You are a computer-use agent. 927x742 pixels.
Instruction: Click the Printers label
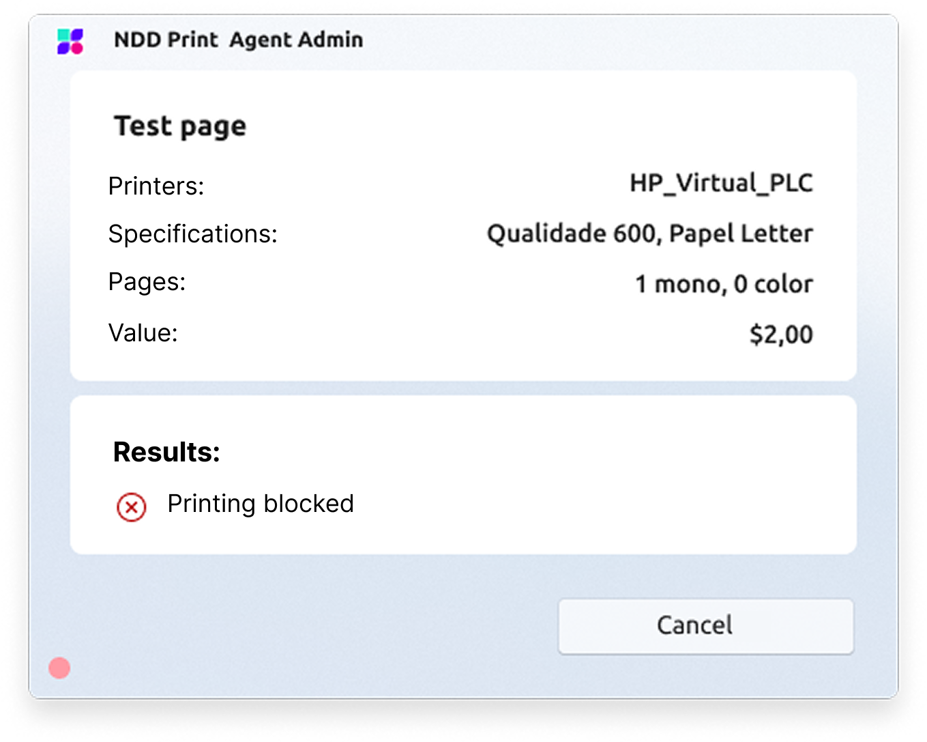(156, 186)
